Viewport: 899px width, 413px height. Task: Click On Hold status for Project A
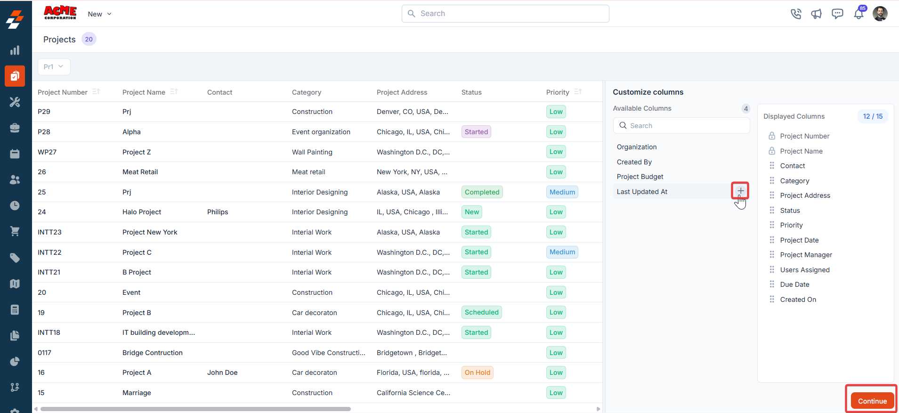point(477,373)
